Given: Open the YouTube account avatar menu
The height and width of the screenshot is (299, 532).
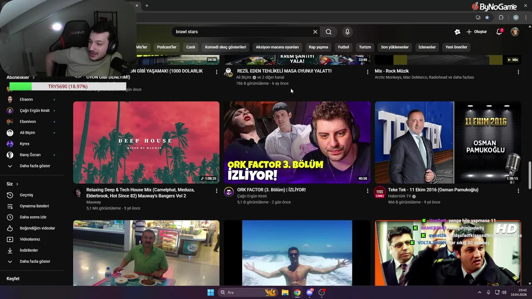Looking at the screenshot, I should pos(515,32).
